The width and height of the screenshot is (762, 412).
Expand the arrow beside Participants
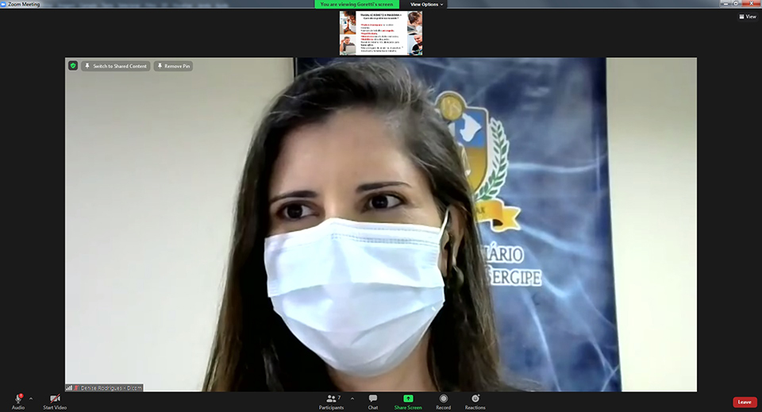(x=352, y=399)
